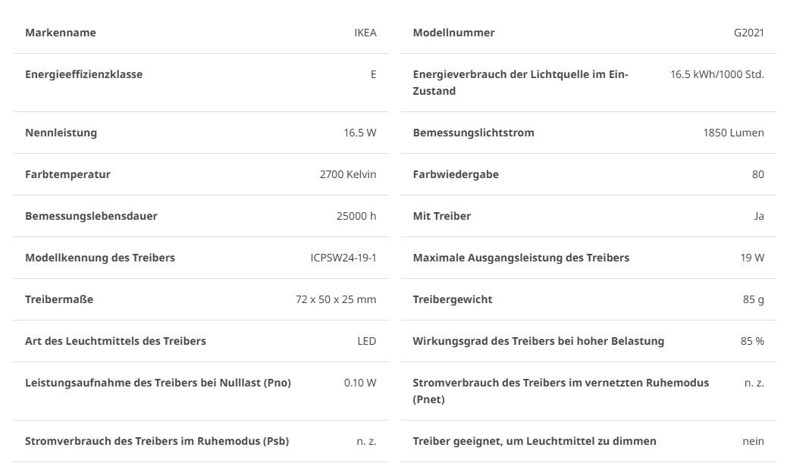809x463 pixels.
Task: Click the Mit Treiber label
Action: (x=441, y=216)
